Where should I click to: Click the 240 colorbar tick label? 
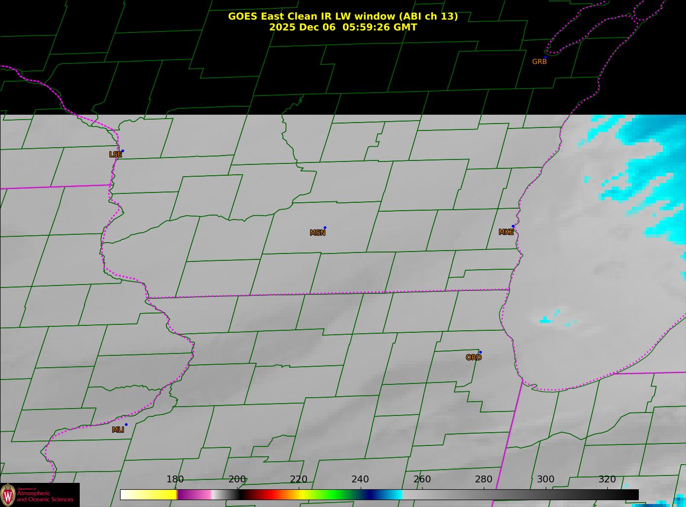tap(360, 479)
